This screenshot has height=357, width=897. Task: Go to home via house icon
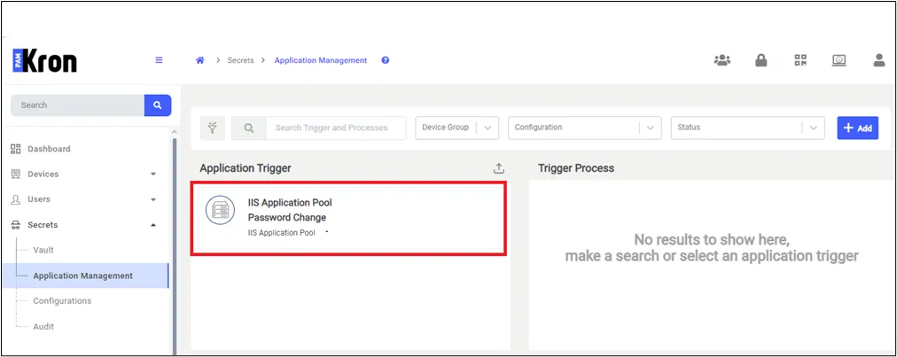200,60
